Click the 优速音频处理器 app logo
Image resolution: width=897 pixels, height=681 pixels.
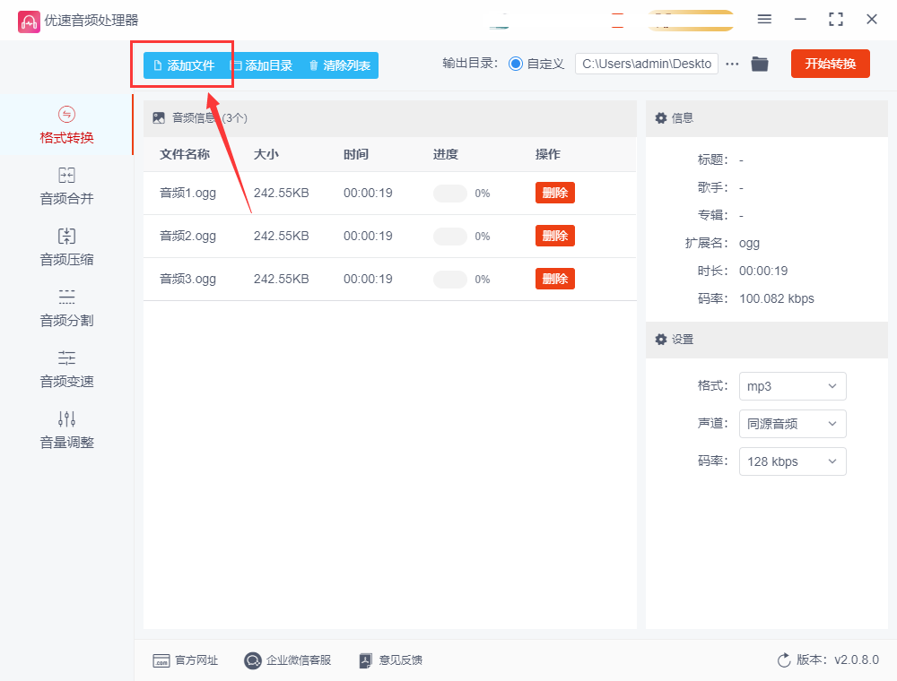30,22
